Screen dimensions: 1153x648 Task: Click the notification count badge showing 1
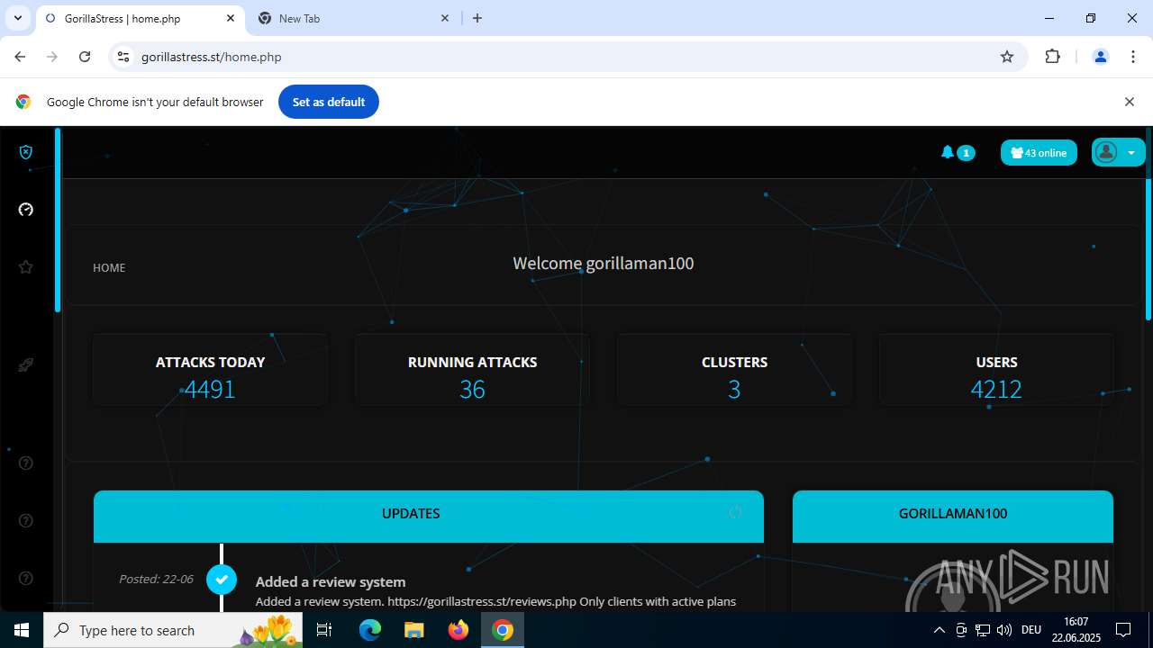[x=966, y=153]
